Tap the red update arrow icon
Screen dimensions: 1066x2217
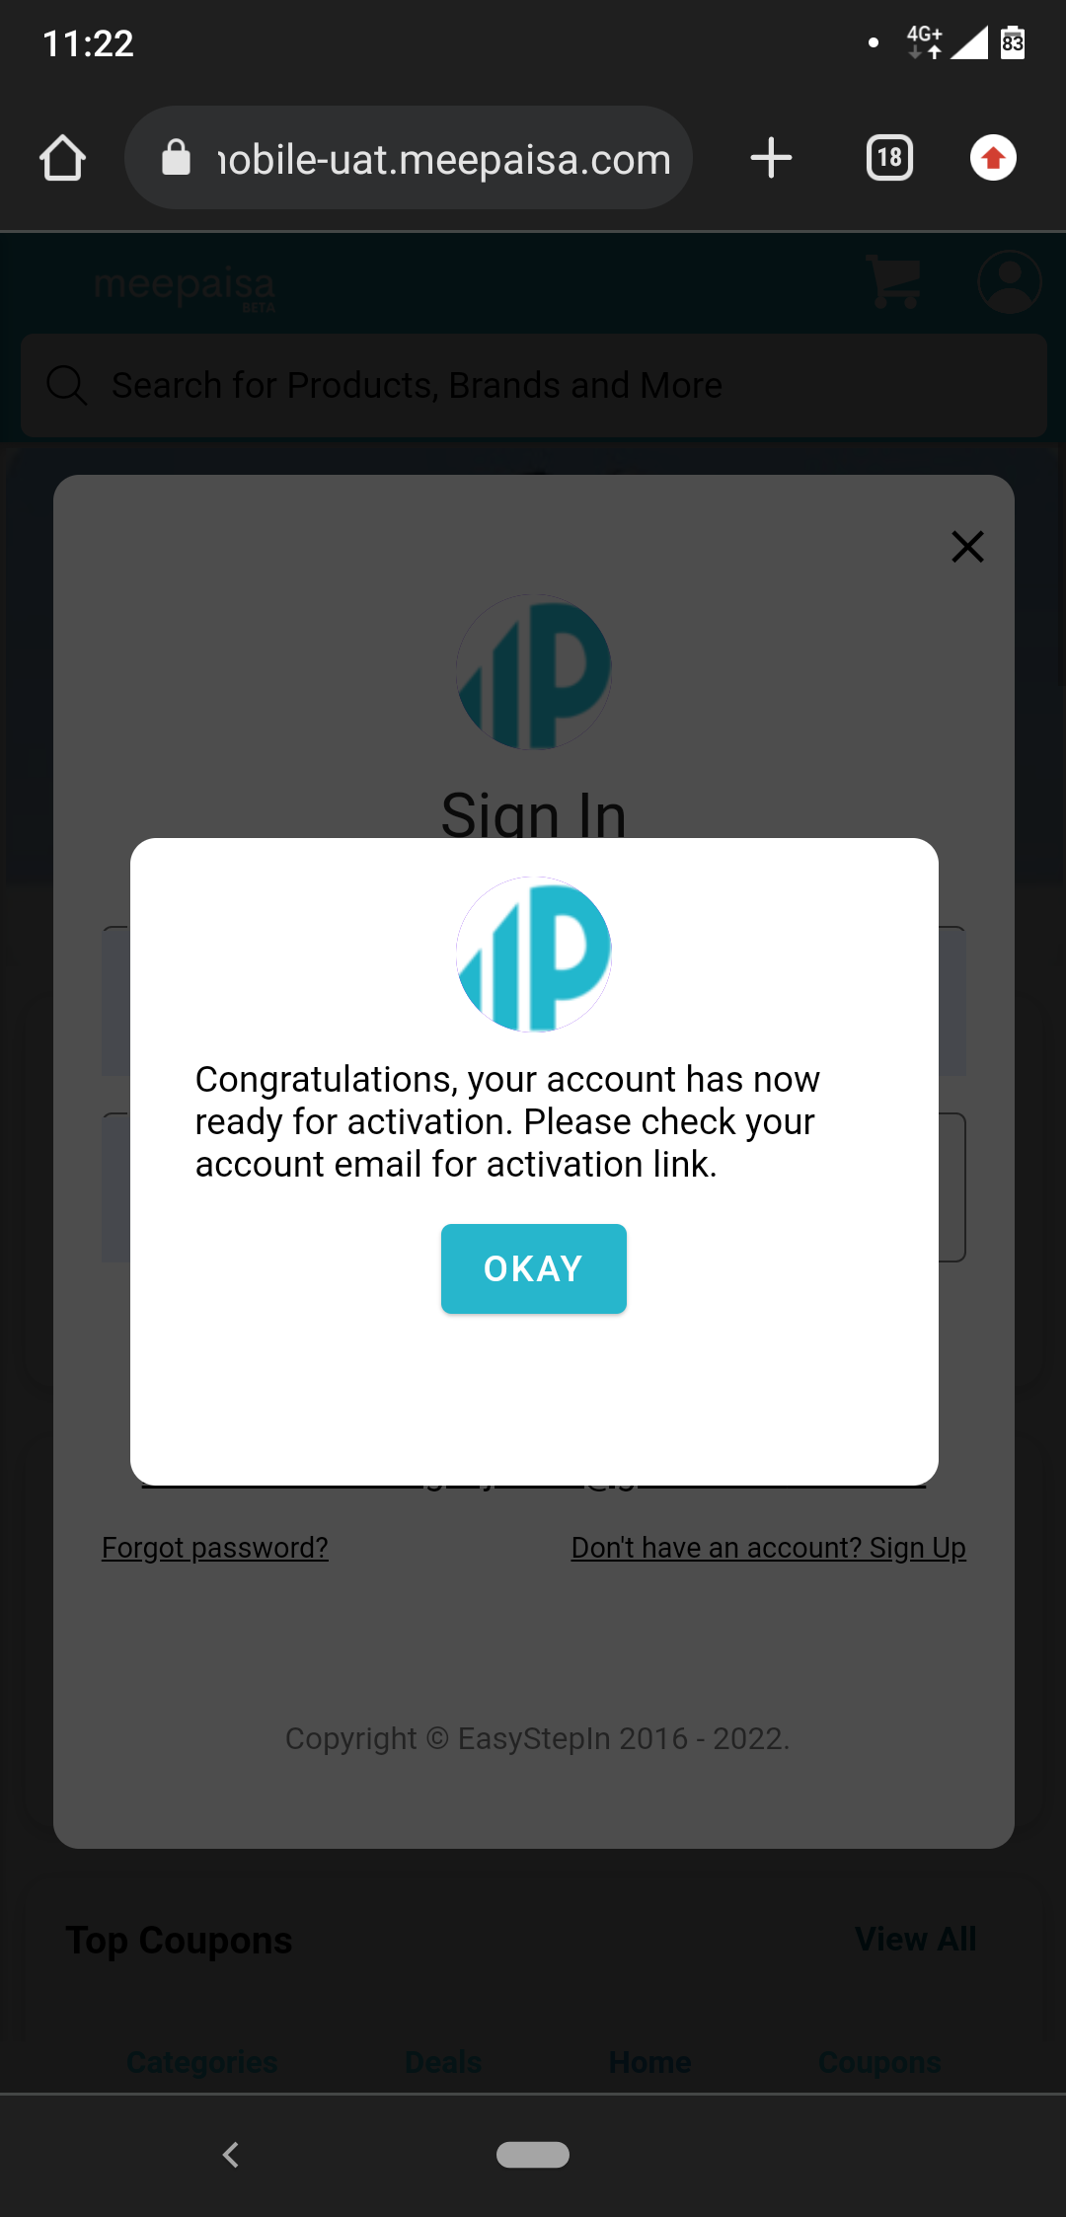click(x=993, y=158)
